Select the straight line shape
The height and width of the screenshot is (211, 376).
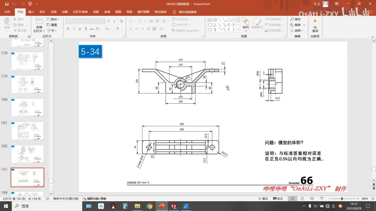point(219,20)
